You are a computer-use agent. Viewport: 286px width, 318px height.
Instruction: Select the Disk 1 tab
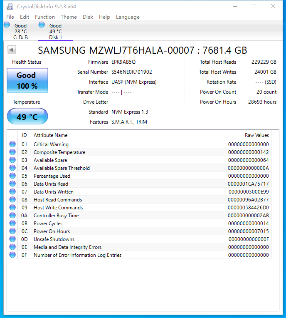click(56, 31)
